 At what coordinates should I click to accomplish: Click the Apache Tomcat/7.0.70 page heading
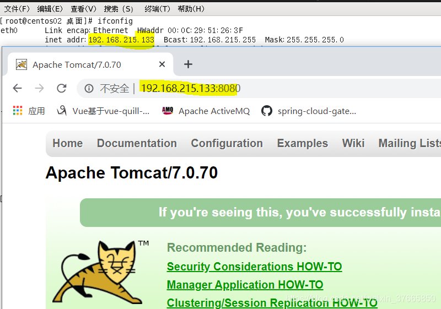point(132,172)
